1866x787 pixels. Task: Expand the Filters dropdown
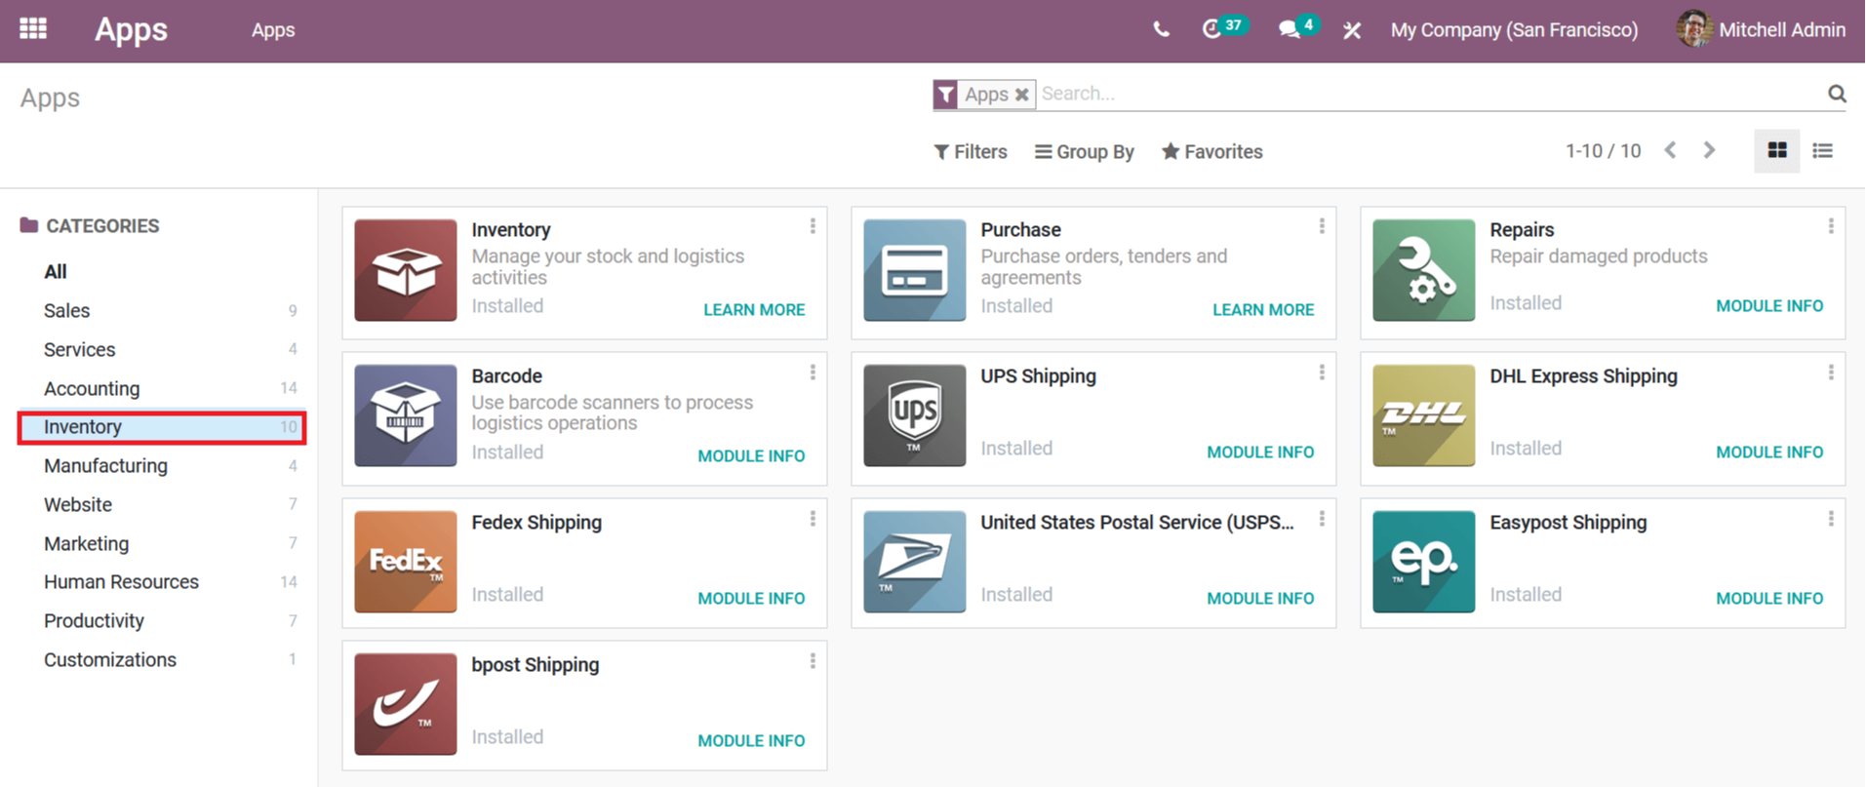coord(971,152)
